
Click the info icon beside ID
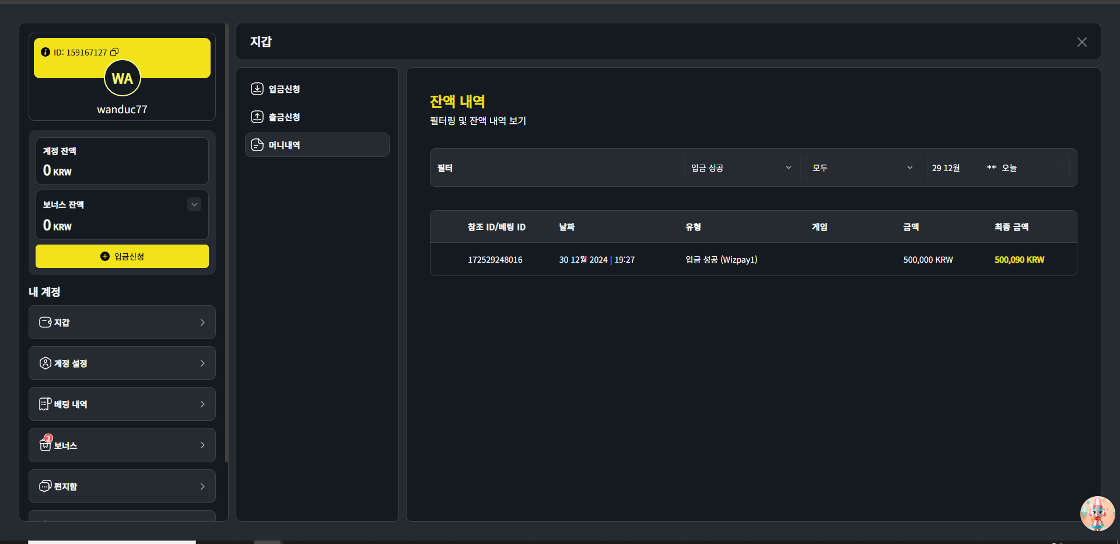pos(45,52)
